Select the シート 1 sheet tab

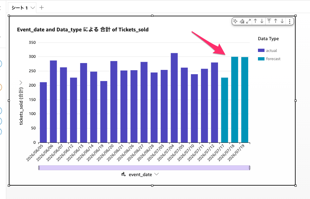(x=20, y=8)
